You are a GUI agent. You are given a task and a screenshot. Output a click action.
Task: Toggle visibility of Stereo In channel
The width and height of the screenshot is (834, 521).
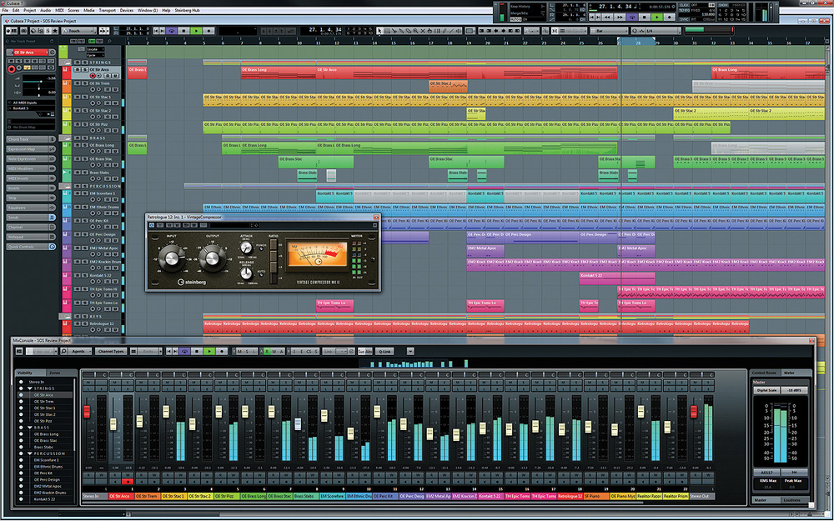pos(23,382)
